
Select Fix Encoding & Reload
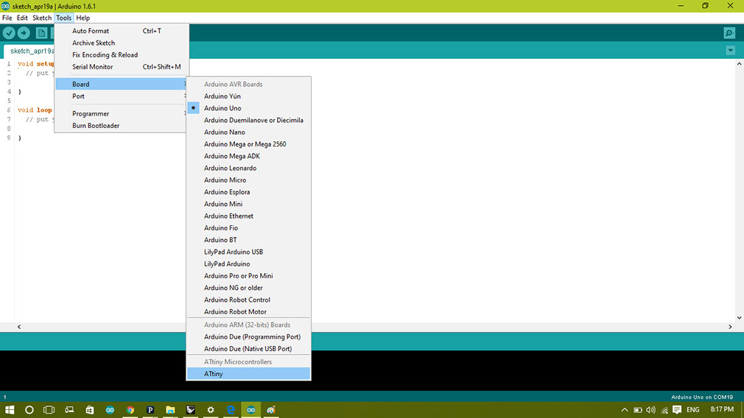pyautogui.click(x=122, y=55)
